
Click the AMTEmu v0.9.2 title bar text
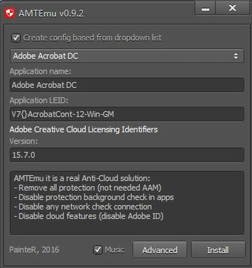(x=51, y=14)
